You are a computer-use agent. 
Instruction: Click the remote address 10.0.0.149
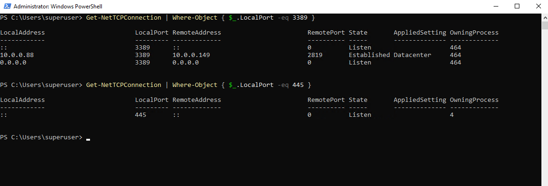[191, 55]
